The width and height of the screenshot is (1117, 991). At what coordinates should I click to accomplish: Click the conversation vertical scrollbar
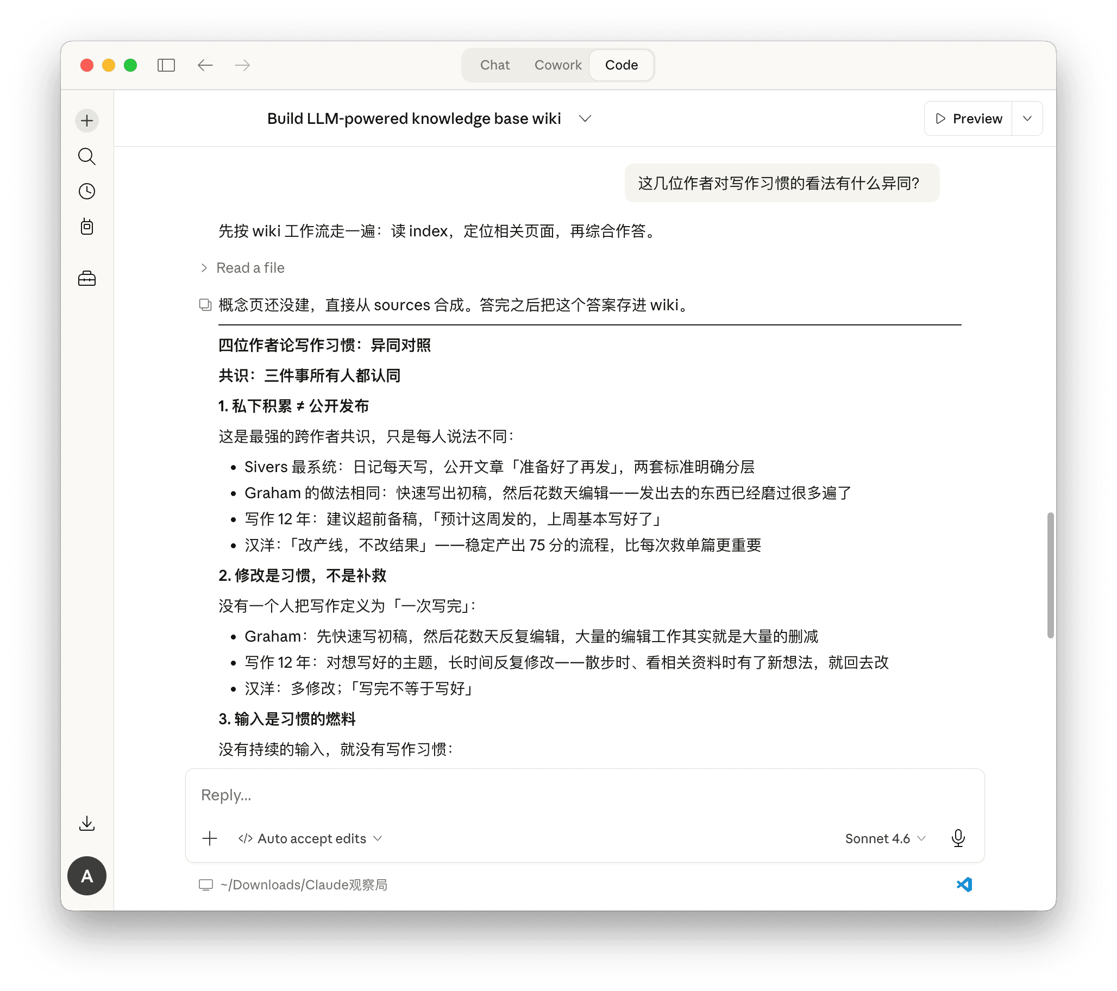coord(1050,575)
